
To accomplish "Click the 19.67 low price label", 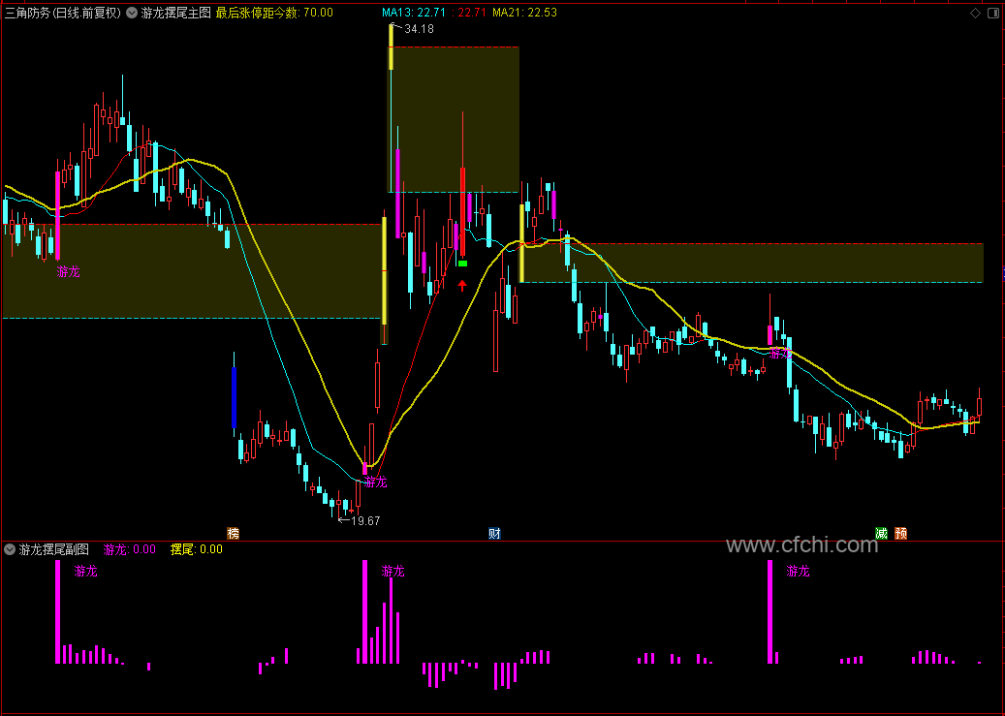I will pos(366,521).
